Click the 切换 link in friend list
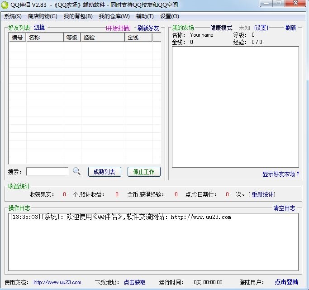 point(39,28)
